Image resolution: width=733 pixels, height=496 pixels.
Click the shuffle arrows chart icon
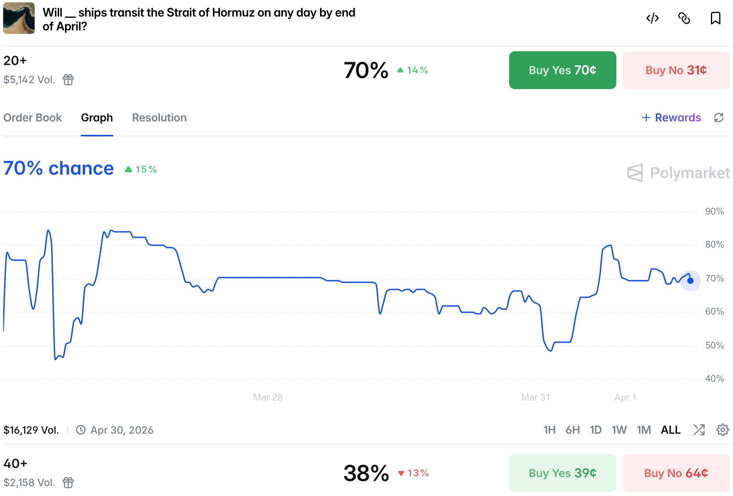click(699, 430)
